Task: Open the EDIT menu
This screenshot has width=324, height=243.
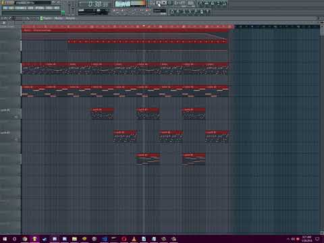Action: 11,8
